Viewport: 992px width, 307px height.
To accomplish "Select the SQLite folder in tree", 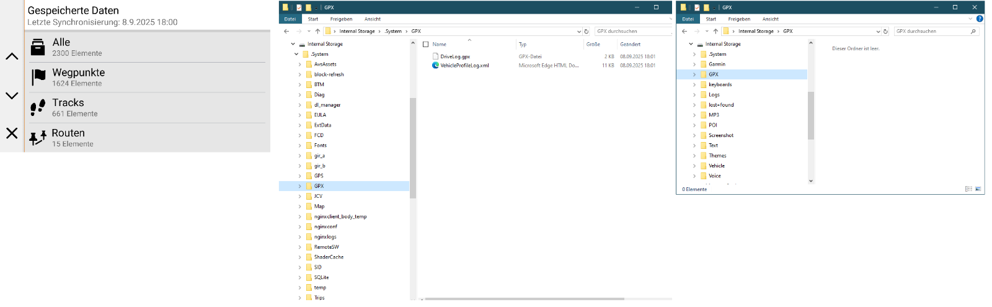I will 321,277.
